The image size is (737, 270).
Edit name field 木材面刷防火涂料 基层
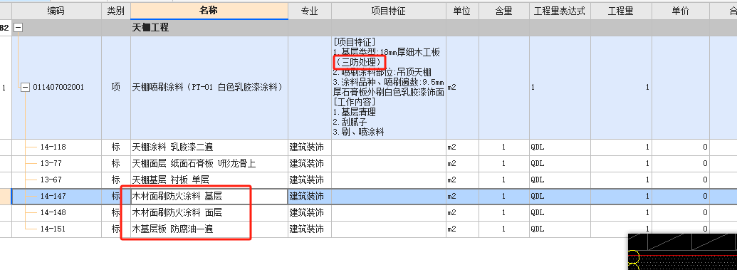pos(209,197)
